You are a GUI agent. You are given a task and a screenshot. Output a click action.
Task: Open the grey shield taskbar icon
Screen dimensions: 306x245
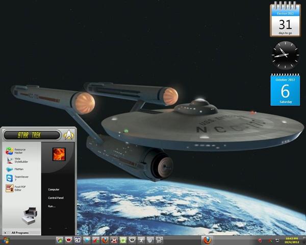click(x=150, y=240)
